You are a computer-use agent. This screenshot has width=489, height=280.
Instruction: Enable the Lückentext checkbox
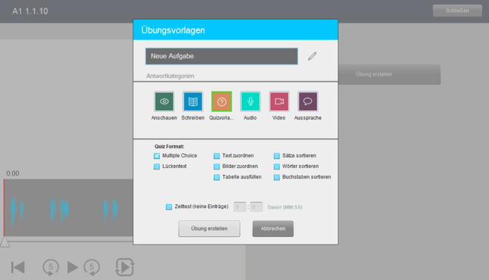coord(157,166)
